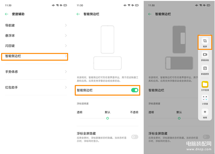Tap 默认 label in right dimmed screen

tap(179, 112)
